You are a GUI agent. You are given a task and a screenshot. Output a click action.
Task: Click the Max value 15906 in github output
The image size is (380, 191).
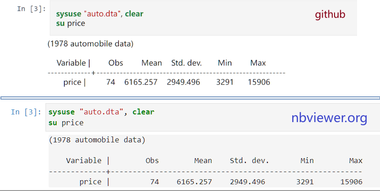[258, 82]
